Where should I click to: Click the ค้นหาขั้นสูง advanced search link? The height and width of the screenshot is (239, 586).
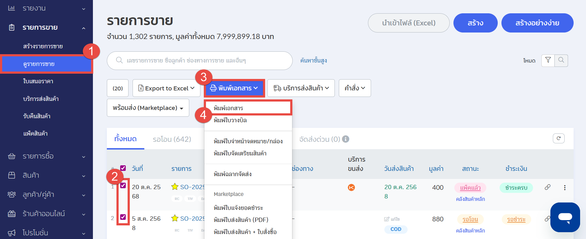(313, 61)
